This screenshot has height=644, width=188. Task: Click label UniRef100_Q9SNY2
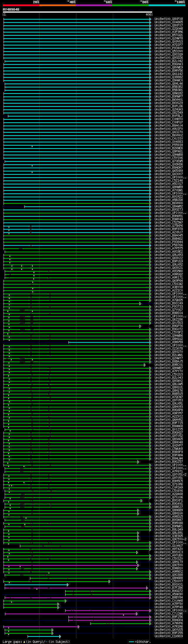coord(169,381)
